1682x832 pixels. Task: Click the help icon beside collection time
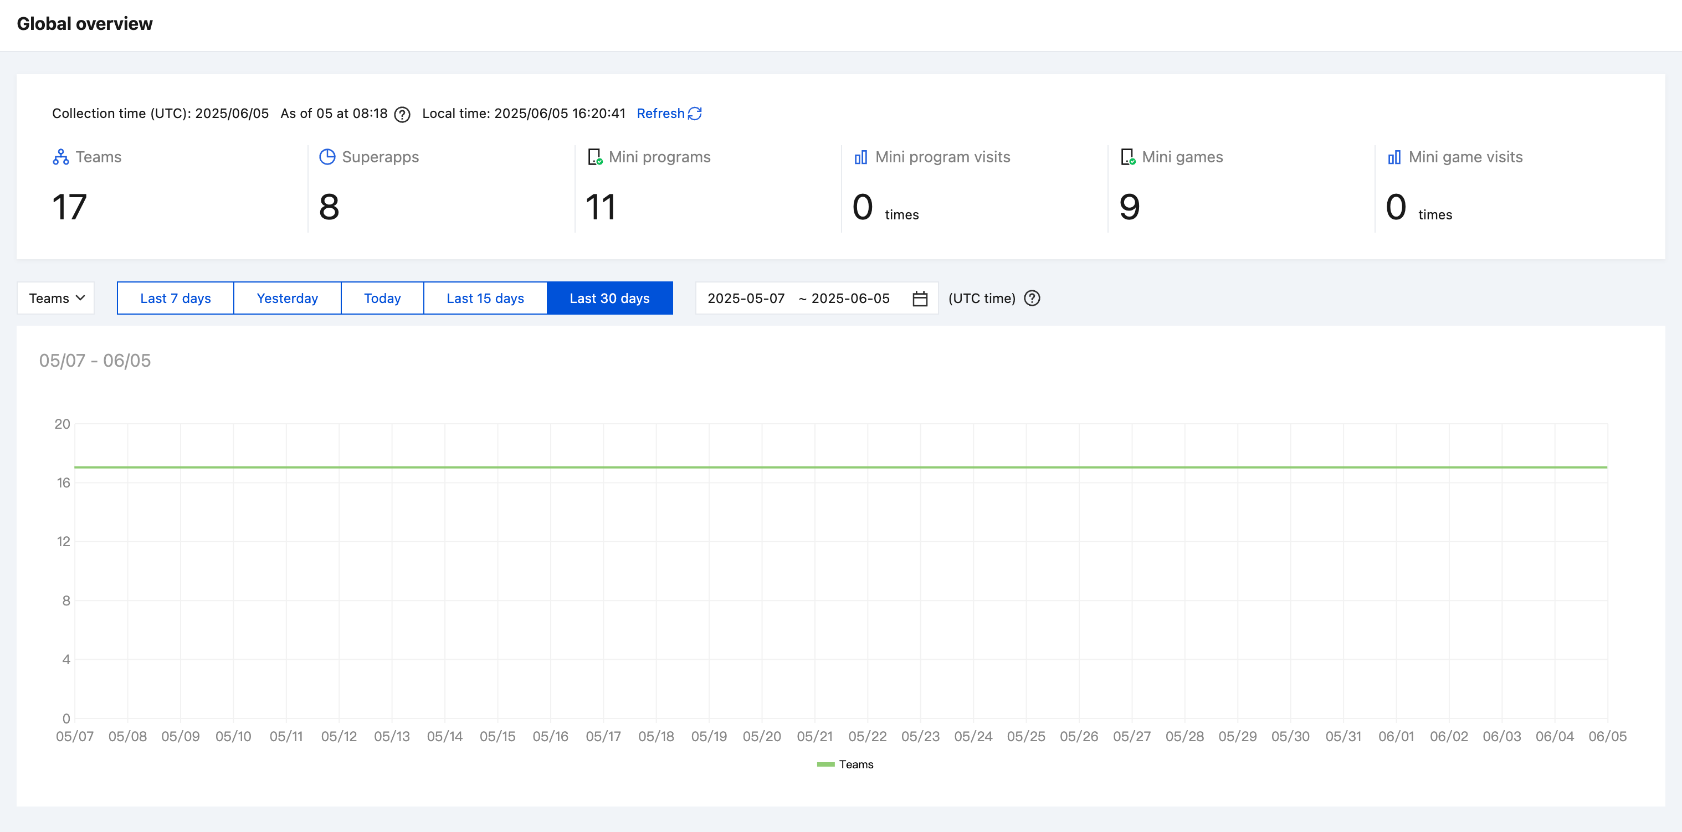pyautogui.click(x=402, y=114)
